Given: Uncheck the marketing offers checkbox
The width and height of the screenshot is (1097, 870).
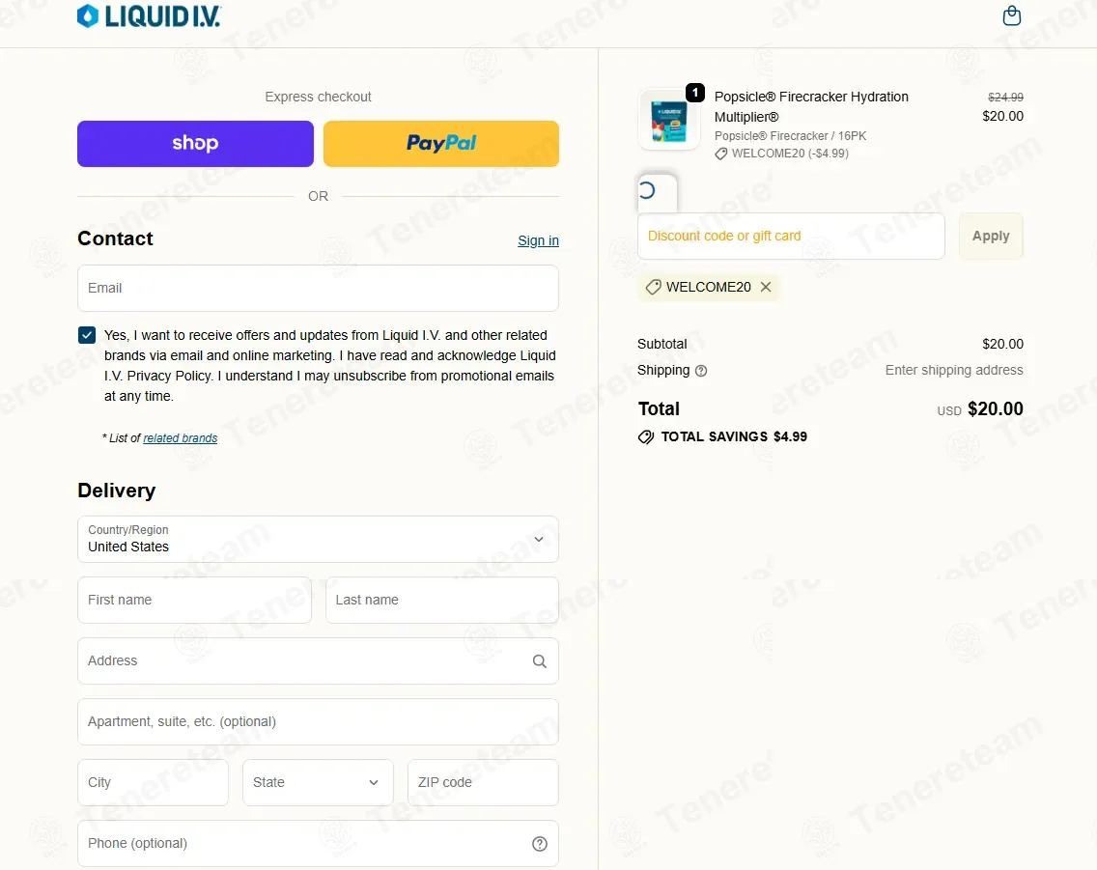Looking at the screenshot, I should [x=87, y=335].
